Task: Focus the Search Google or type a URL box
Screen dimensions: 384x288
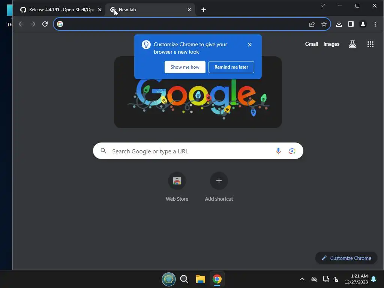Action: pyautogui.click(x=198, y=151)
